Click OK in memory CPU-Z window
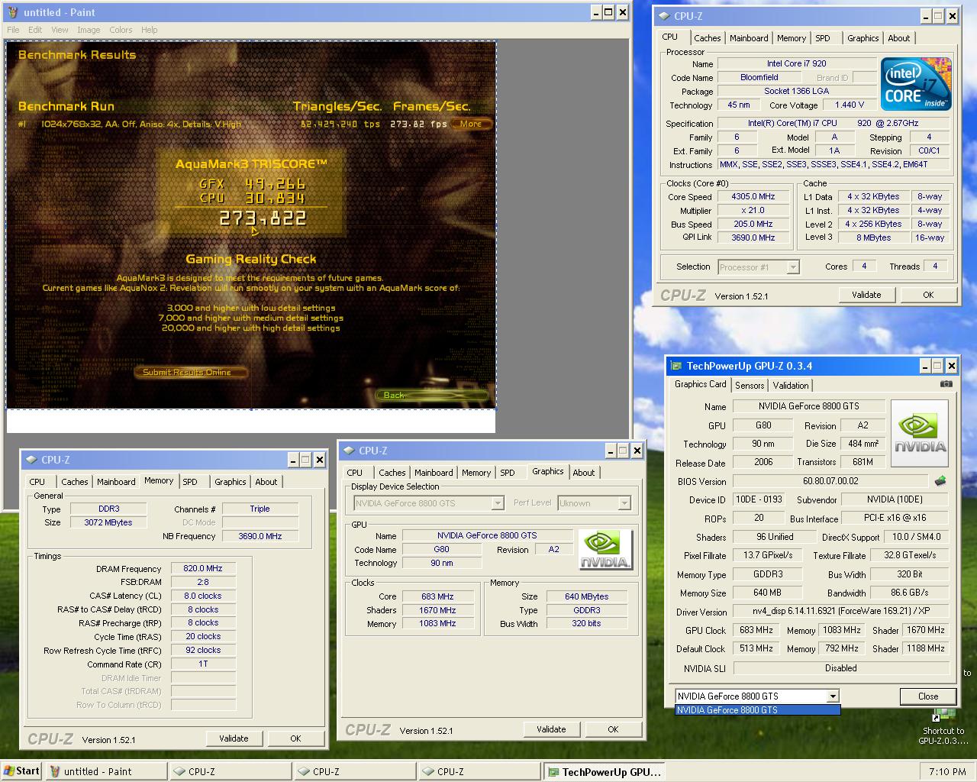977x782 pixels. tap(295, 738)
